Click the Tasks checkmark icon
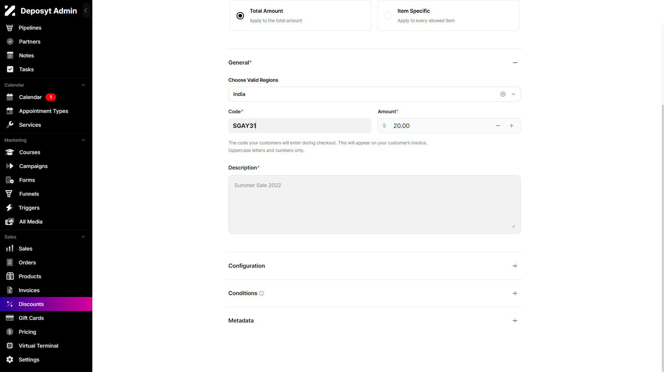 pyautogui.click(x=10, y=69)
